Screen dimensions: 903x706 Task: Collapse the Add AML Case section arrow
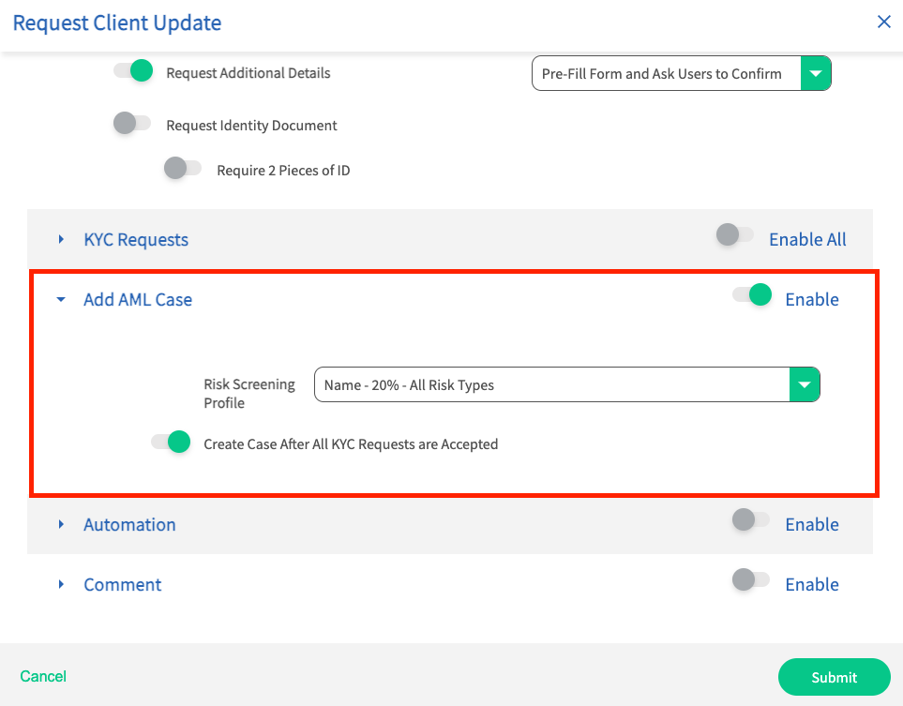tap(61, 299)
